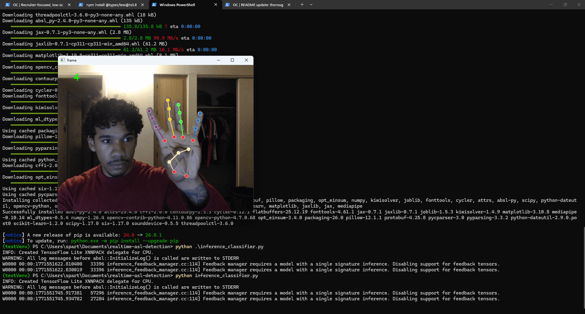Click the PowerShell icon on the README update tab
This screenshot has width=585, height=314.
(x=228, y=5)
